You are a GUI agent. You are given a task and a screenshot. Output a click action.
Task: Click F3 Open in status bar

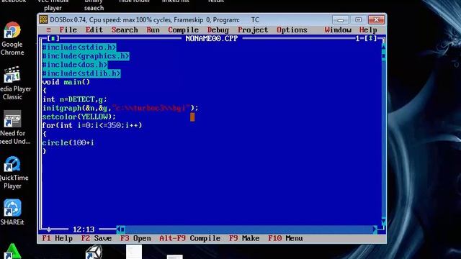(135, 238)
